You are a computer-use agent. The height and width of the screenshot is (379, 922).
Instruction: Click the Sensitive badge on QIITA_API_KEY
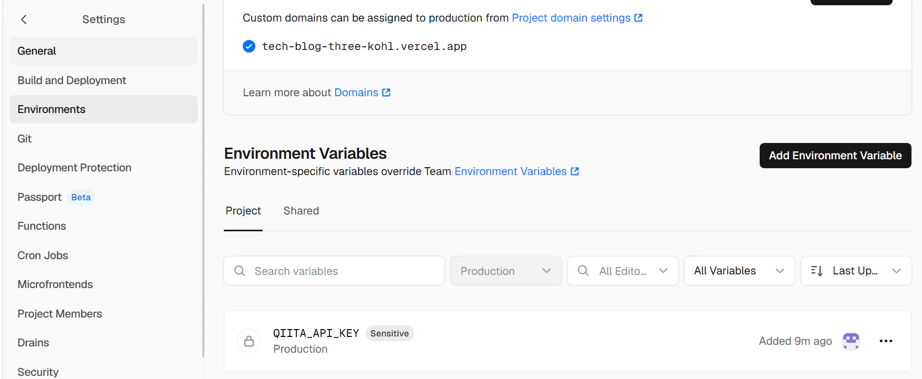(389, 333)
